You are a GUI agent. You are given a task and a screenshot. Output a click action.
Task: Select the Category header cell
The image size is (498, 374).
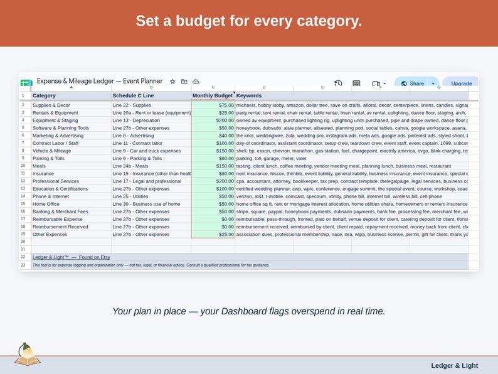click(x=71, y=95)
